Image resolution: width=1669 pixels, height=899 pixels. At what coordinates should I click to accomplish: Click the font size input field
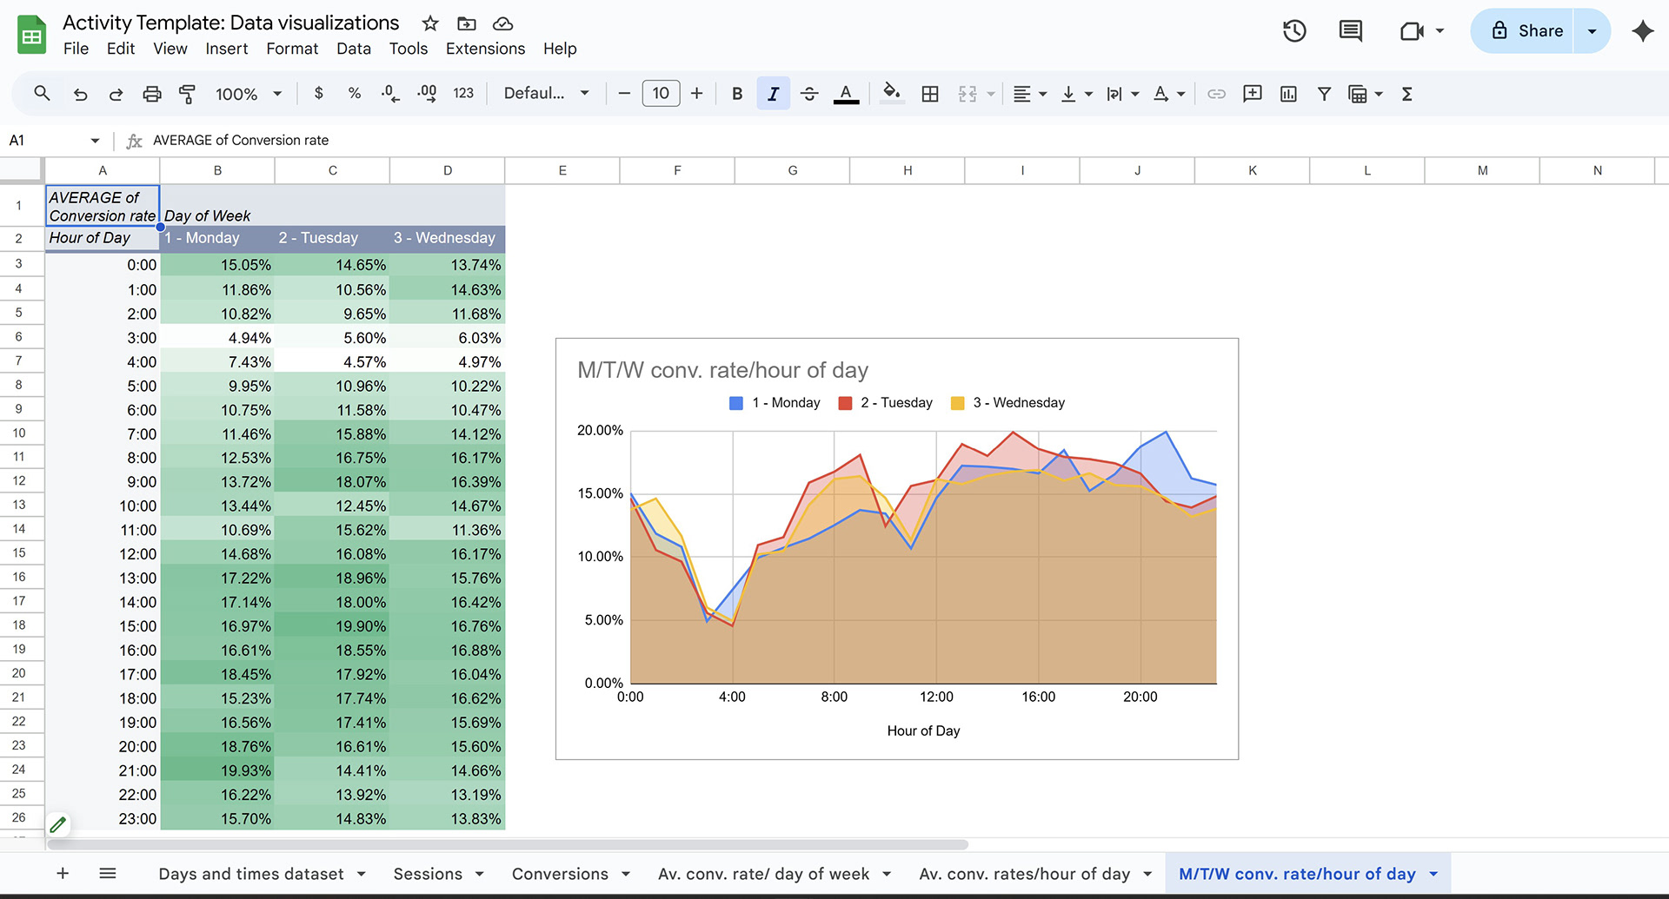pos(661,94)
